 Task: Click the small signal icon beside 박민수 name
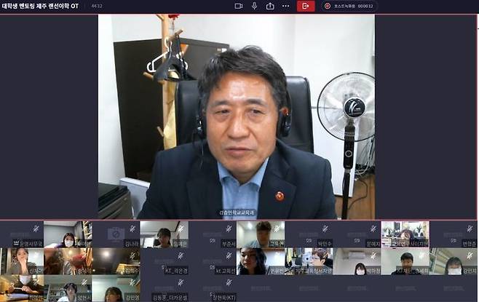(x=309, y=241)
